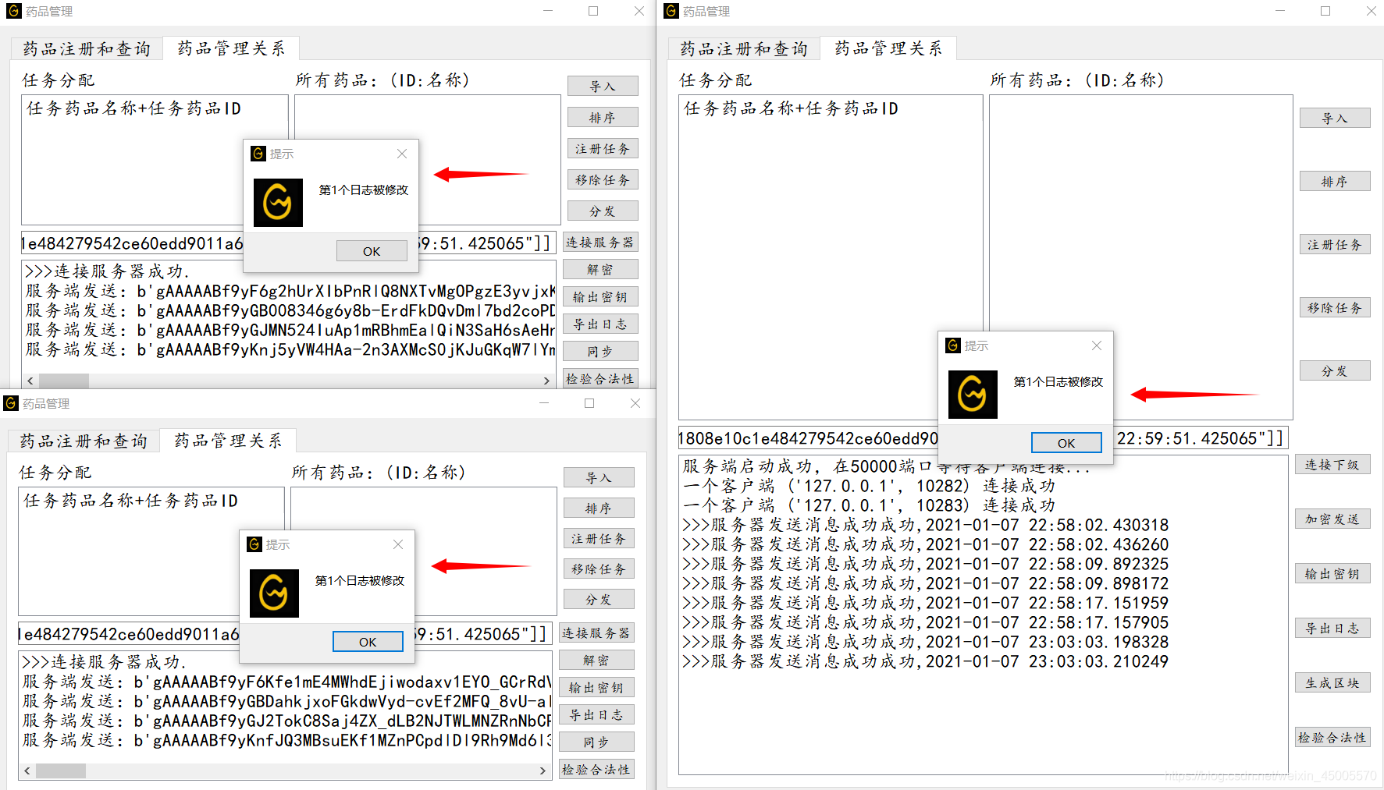Close the 提示 dialog in right window

(1097, 345)
